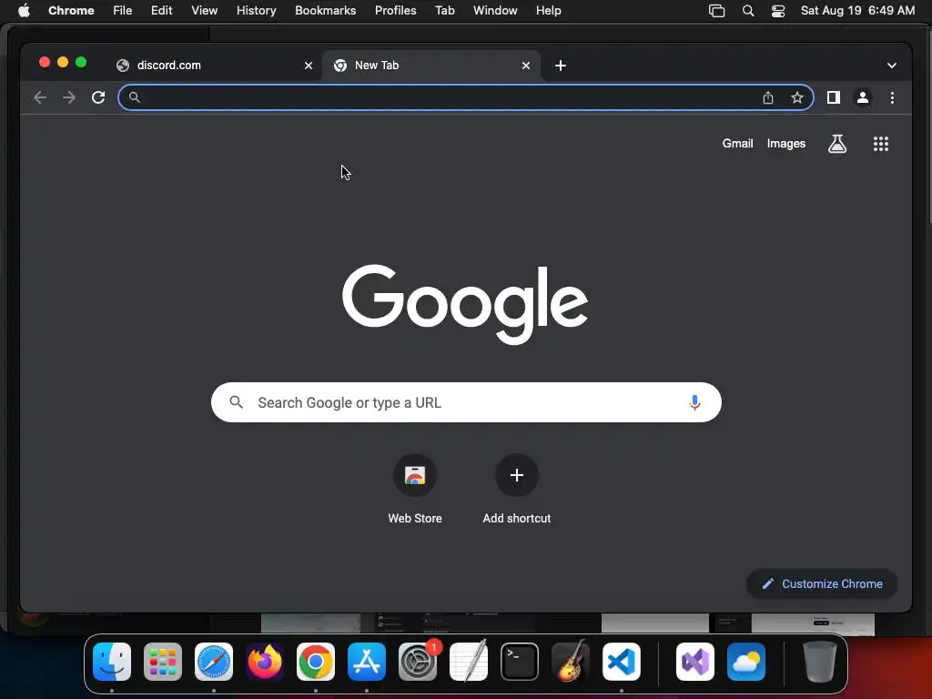Open the Google apps grid
This screenshot has height=699, width=932.
pyautogui.click(x=880, y=143)
